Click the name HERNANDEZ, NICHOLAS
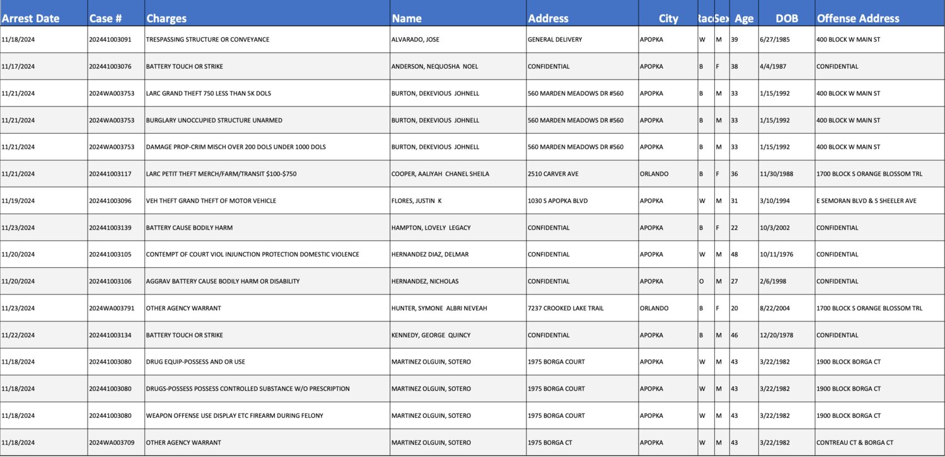 click(x=458, y=281)
